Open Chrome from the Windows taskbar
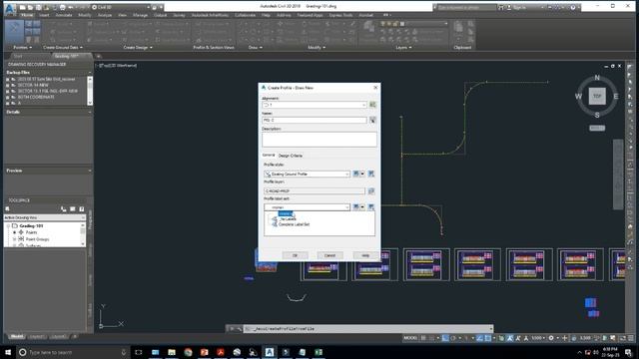Image resolution: width=639 pixels, height=359 pixels. 188,352
